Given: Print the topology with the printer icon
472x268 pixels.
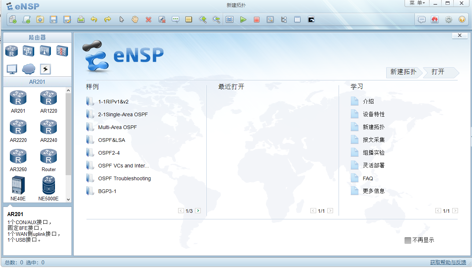Looking at the screenshot, I should tap(81, 19).
